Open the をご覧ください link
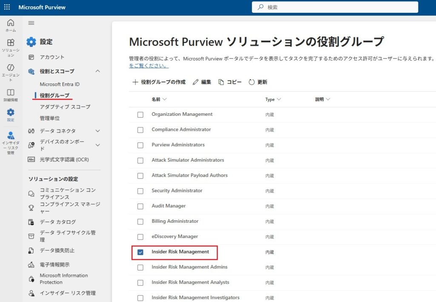 [x=149, y=66]
